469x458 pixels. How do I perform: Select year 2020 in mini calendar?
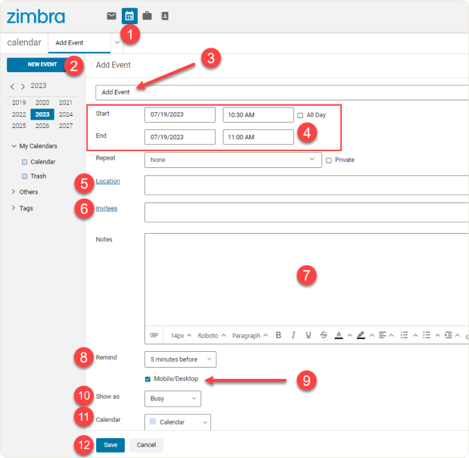click(42, 103)
